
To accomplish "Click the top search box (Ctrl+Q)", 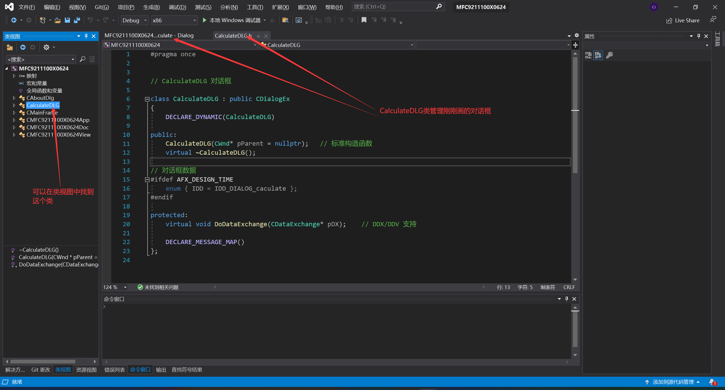I will click(x=394, y=7).
